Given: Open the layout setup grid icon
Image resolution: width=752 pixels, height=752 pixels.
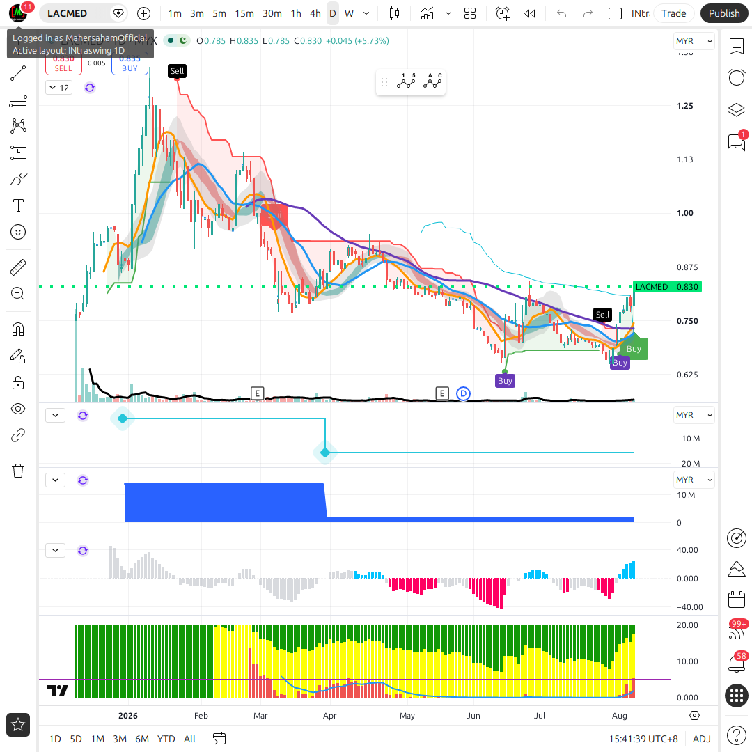Looking at the screenshot, I should coord(470,13).
